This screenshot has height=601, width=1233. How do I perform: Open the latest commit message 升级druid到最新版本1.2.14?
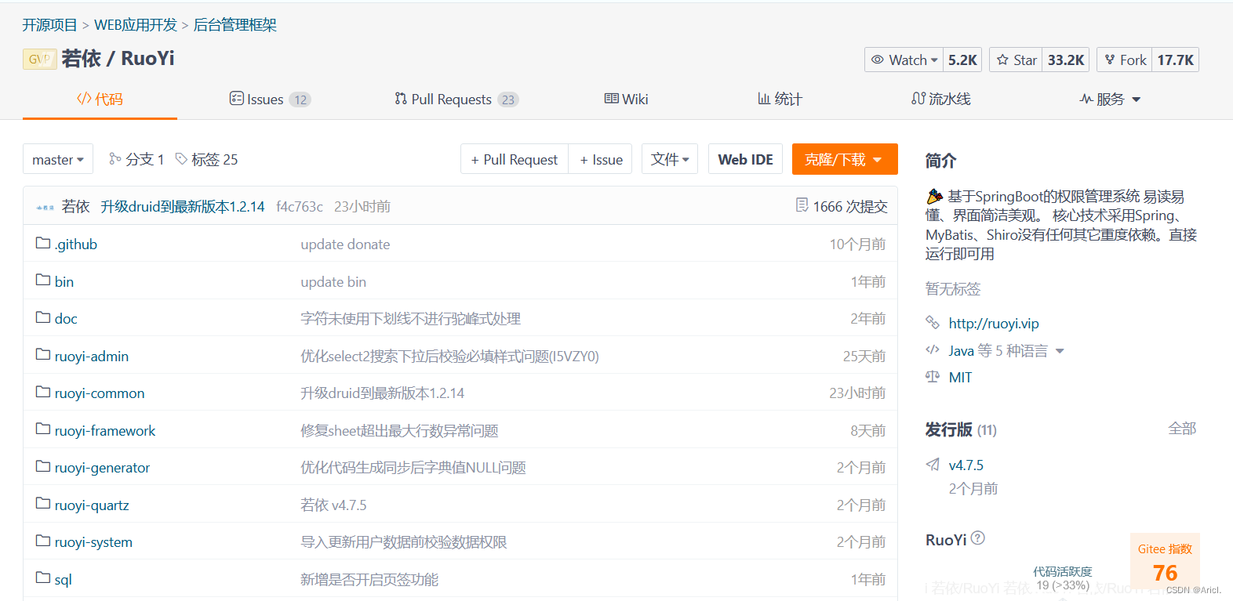point(183,206)
